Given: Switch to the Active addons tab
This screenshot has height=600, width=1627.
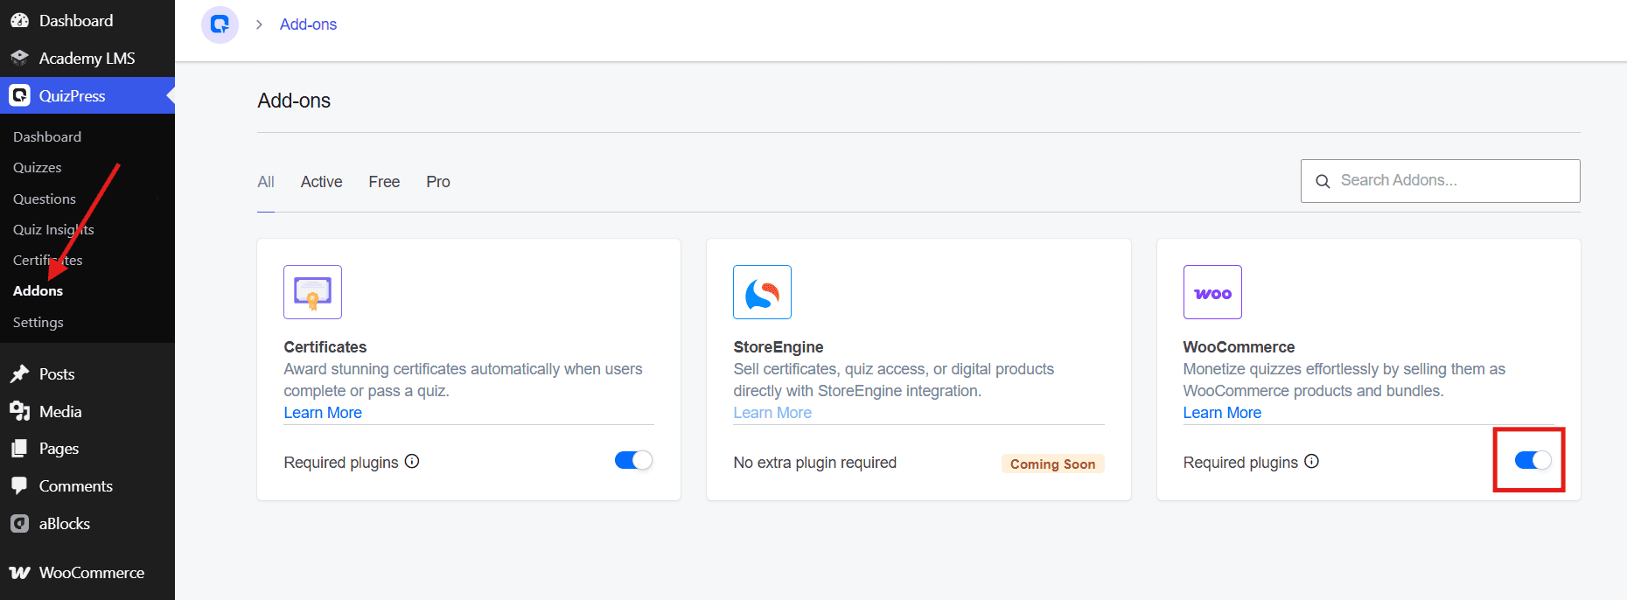Looking at the screenshot, I should pos(321,182).
